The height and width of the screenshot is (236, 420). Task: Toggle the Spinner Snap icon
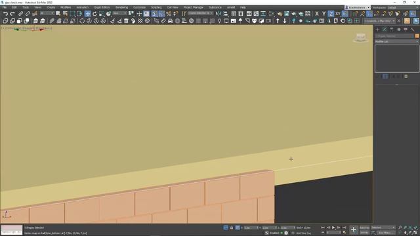pos(176,14)
